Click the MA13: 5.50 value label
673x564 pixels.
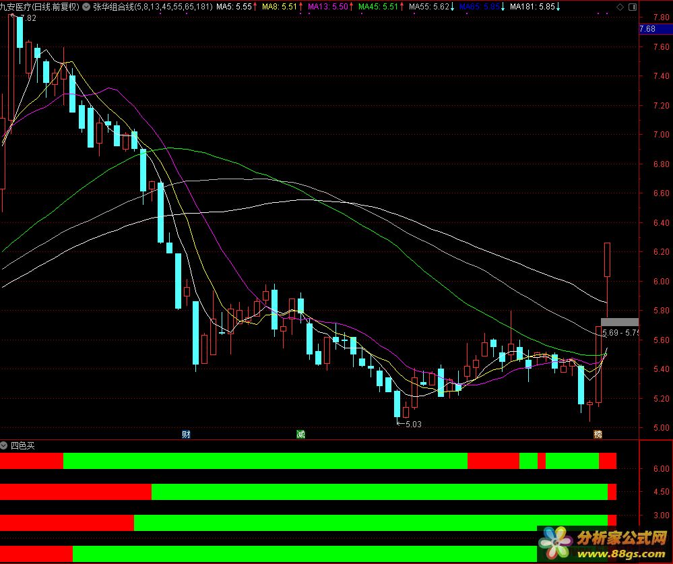pyautogui.click(x=327, y=7)
